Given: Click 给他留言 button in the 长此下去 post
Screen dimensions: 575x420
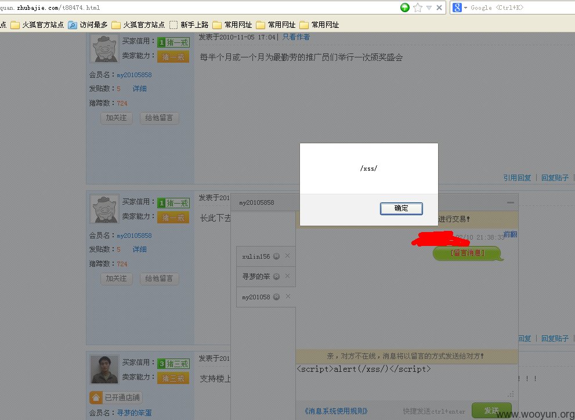Looking at the screenshot, I should point(159,278).
